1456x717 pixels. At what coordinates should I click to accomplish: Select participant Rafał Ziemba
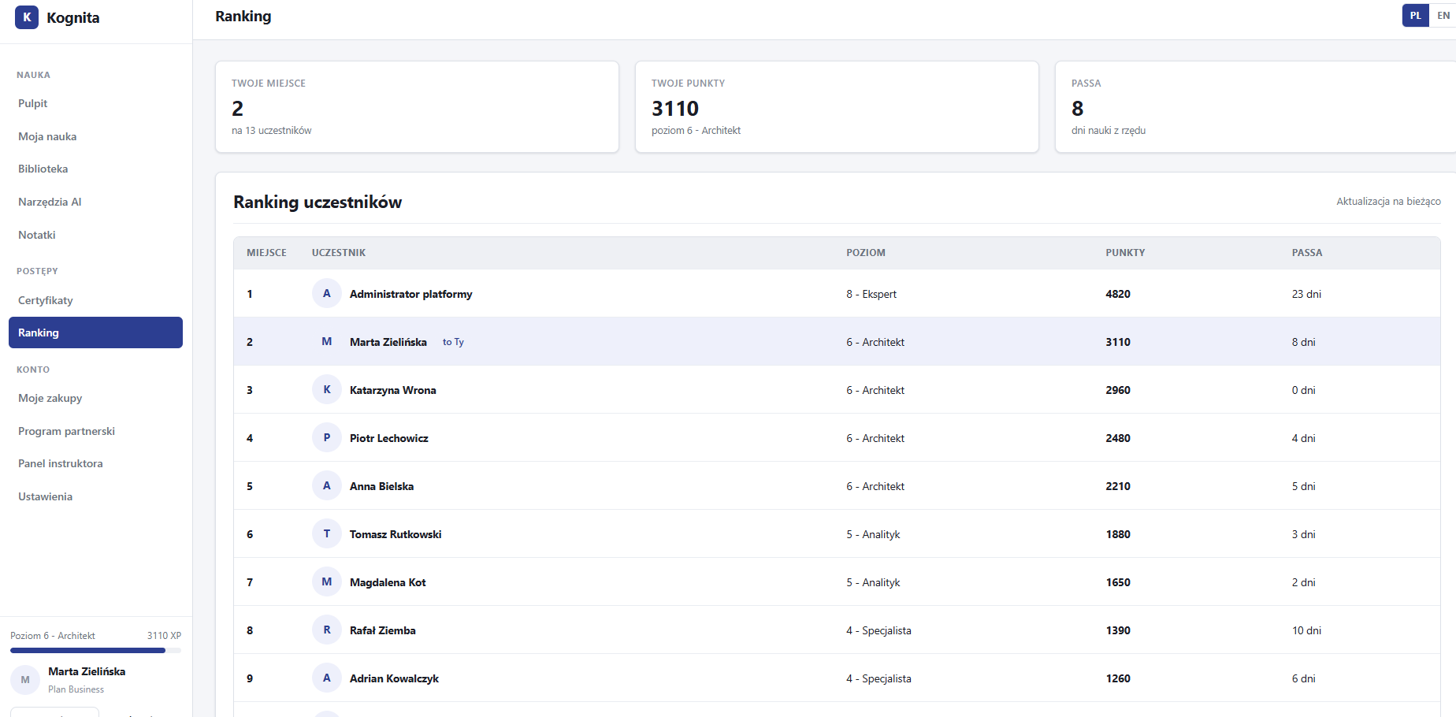pyautogui.click(x=383, y=630)
